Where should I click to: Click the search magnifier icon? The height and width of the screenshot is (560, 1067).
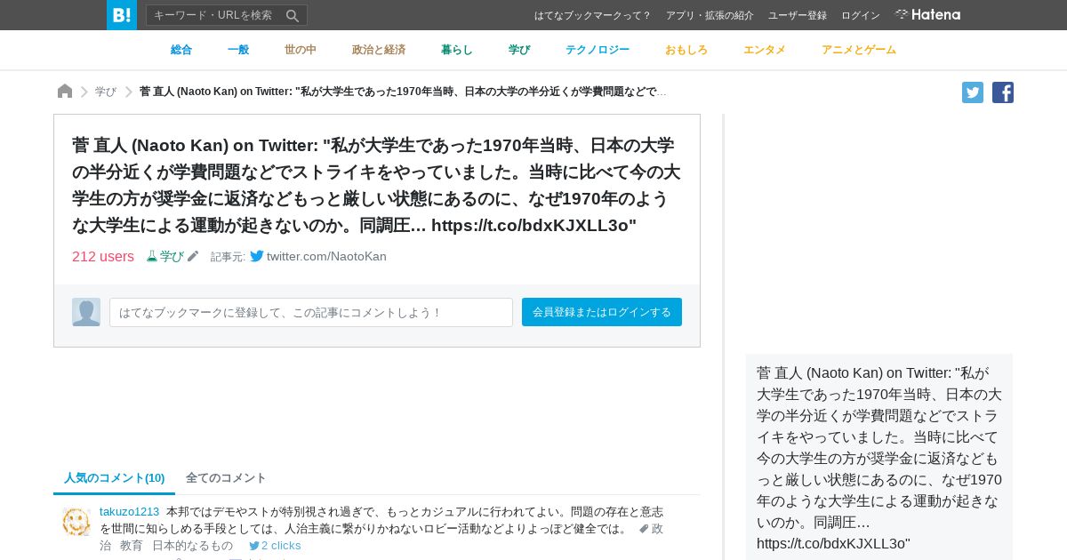point(292,15)
